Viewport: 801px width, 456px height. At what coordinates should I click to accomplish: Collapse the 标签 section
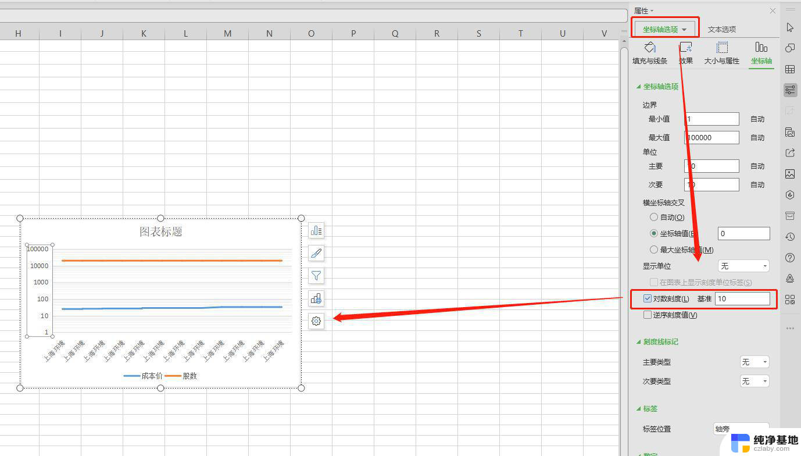[646, 409]
